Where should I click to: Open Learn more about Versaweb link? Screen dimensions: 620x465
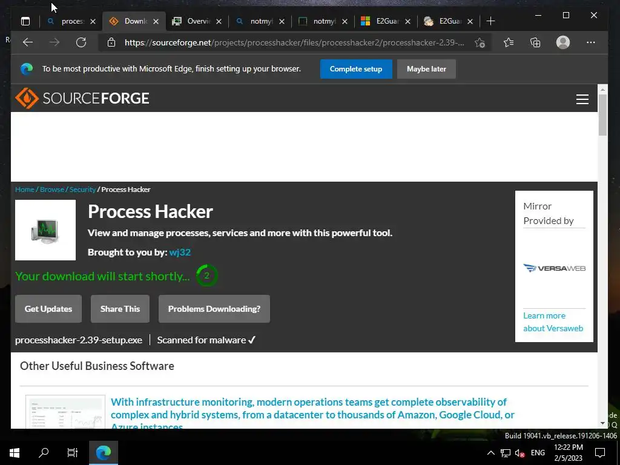[553, 322]
